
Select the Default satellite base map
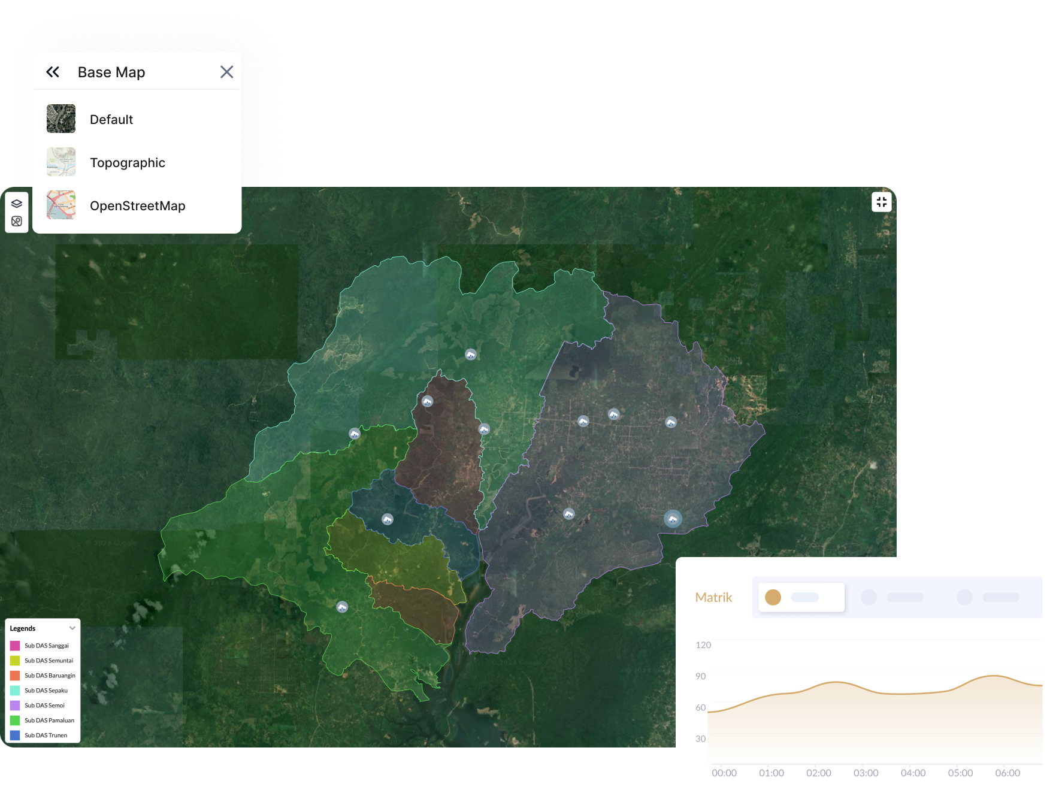pos(111,119)
